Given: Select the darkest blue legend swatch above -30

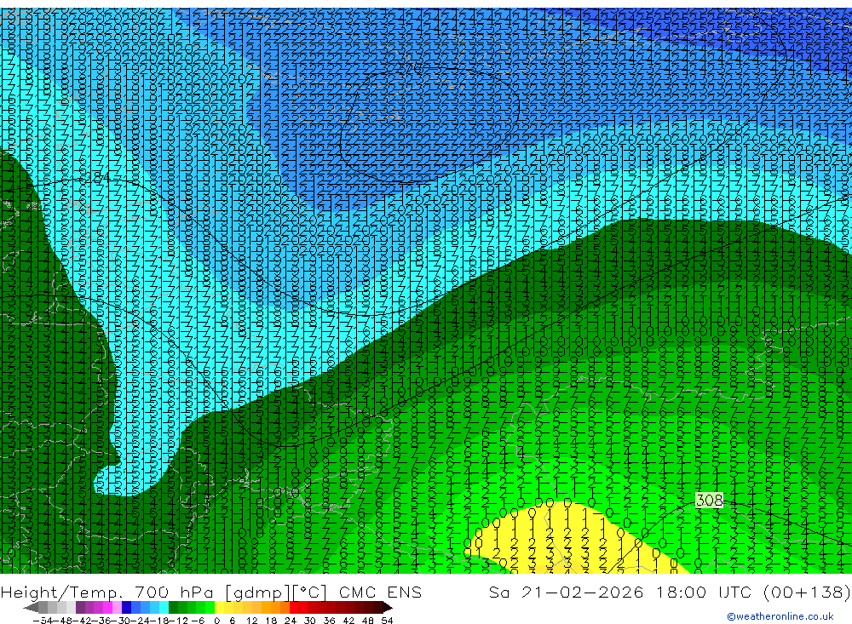Looking at the screenshot, I should tap(126, 607).
